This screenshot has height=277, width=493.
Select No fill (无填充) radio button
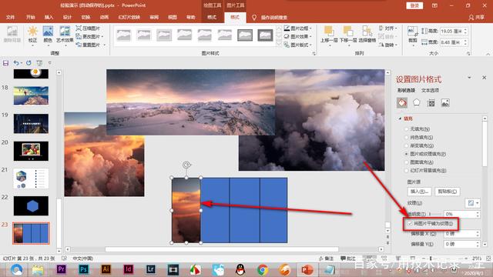pos(406,129)
